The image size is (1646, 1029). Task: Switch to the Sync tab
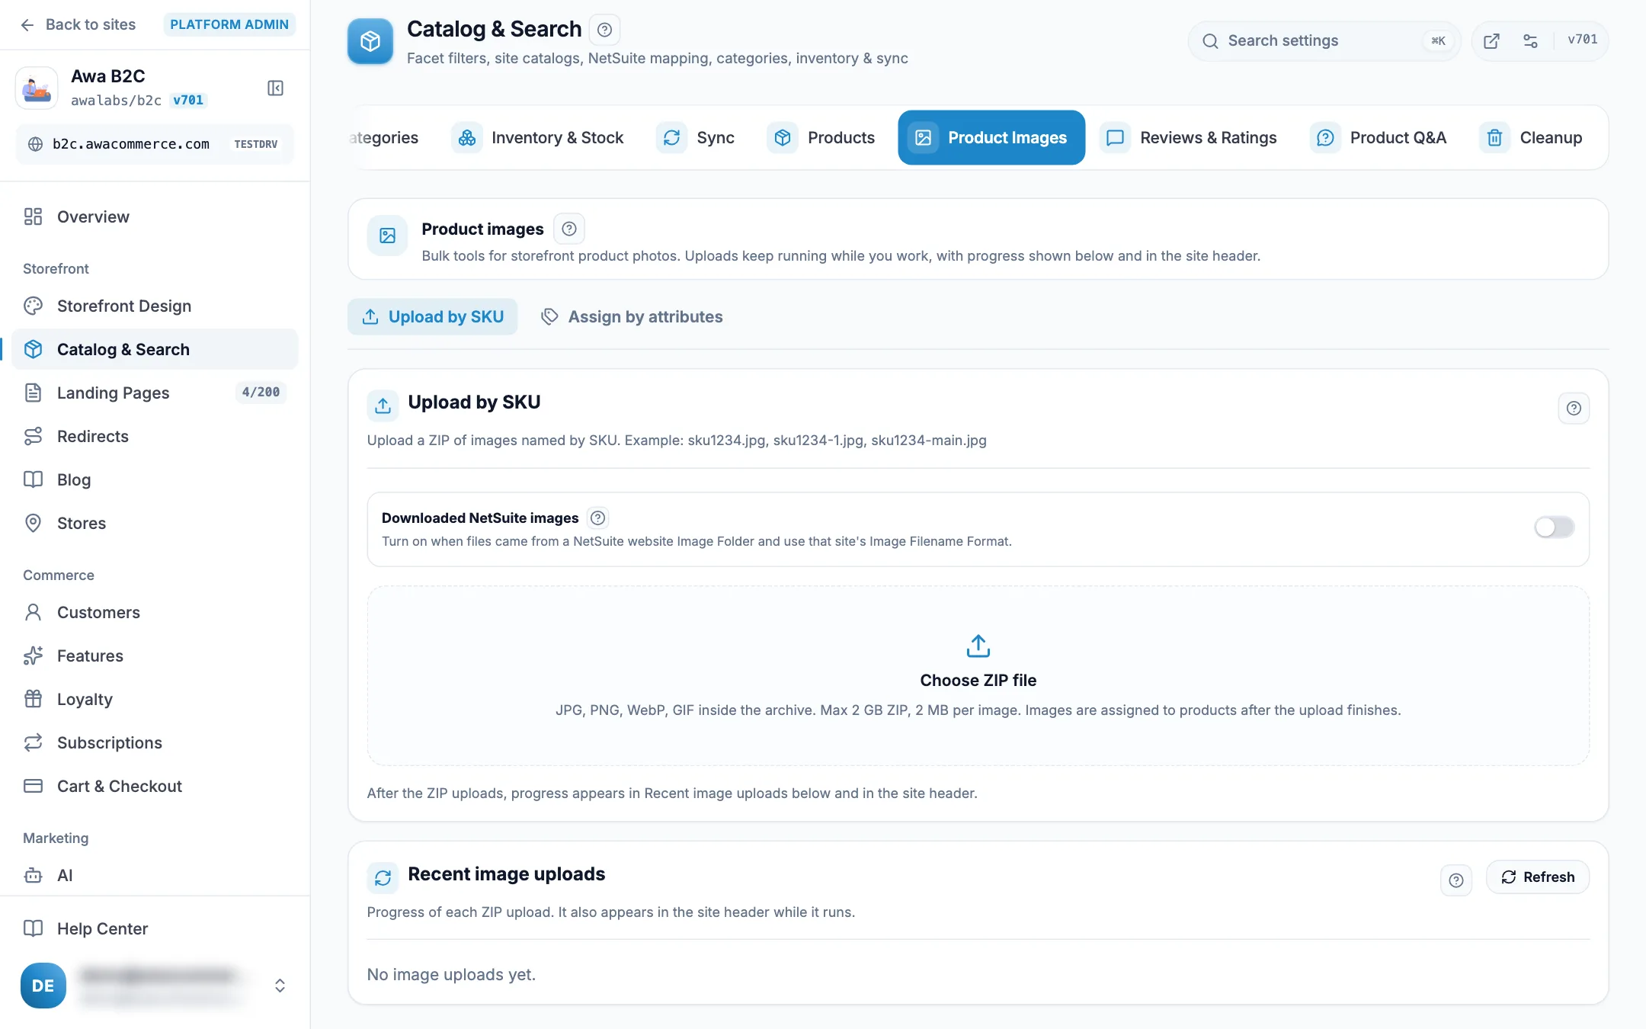pyautogui.click(x=696, y=138)
